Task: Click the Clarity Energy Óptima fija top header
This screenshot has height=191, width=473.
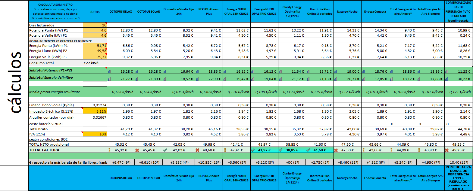Action: 292,11
